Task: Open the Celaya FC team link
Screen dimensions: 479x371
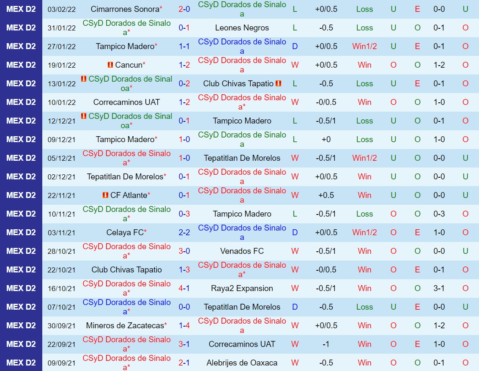Action: (125, 233)
